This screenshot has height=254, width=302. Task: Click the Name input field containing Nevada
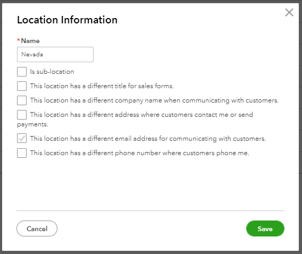point(55,54)
